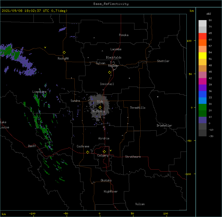Click the Lake Louise label

(x=5, y=125)
